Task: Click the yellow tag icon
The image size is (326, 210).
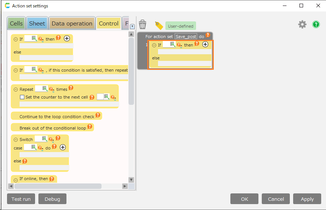Action: point(159,25)
